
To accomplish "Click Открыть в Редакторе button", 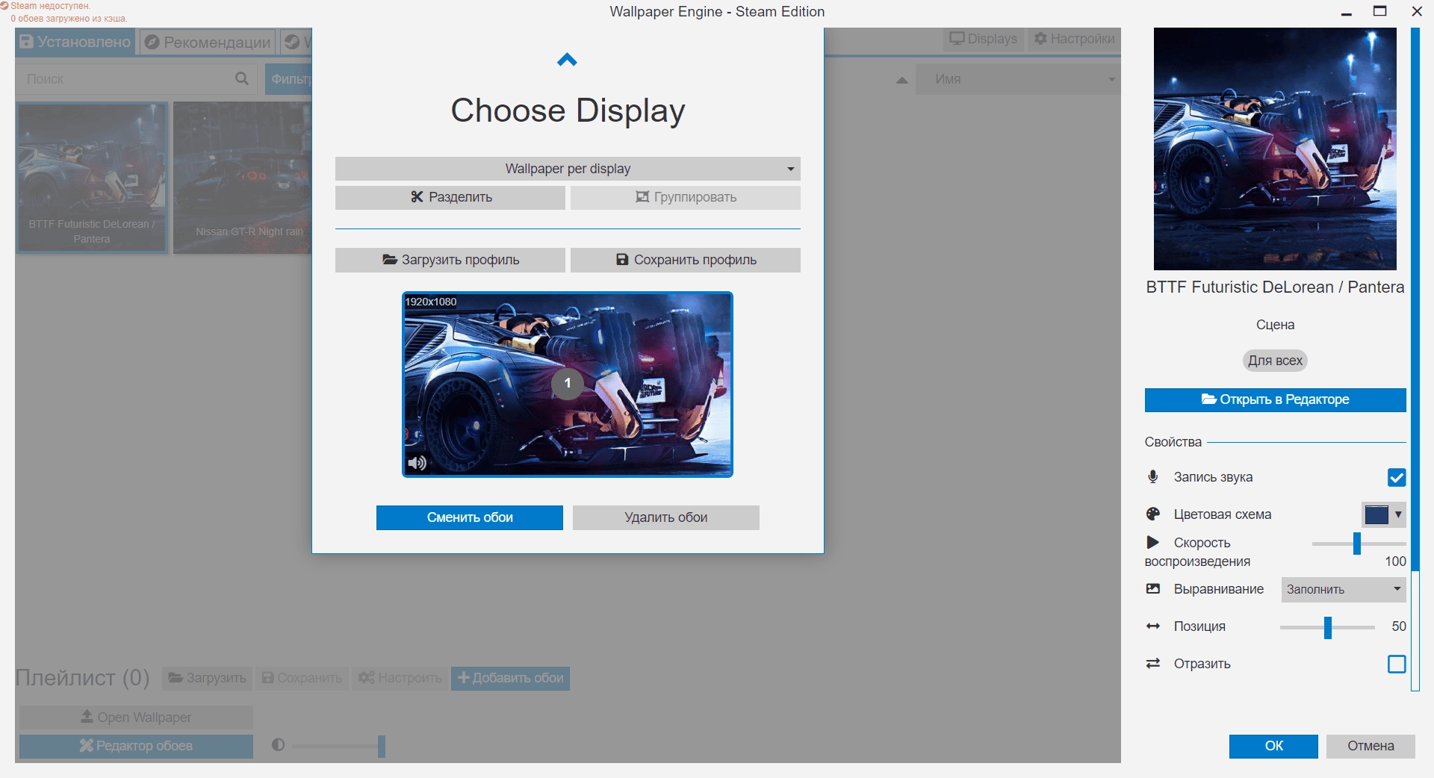I will point(1275,399).
